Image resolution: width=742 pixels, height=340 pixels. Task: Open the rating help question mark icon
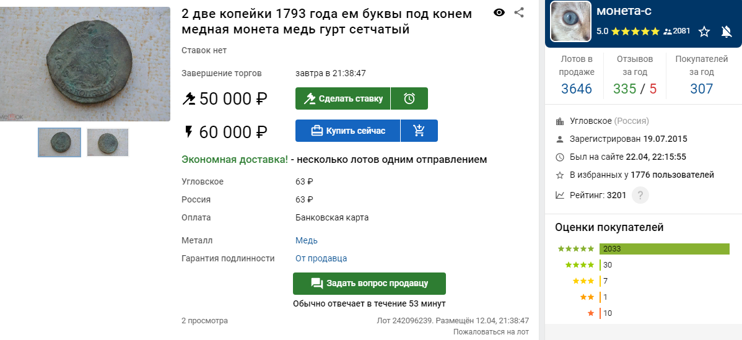640,195
